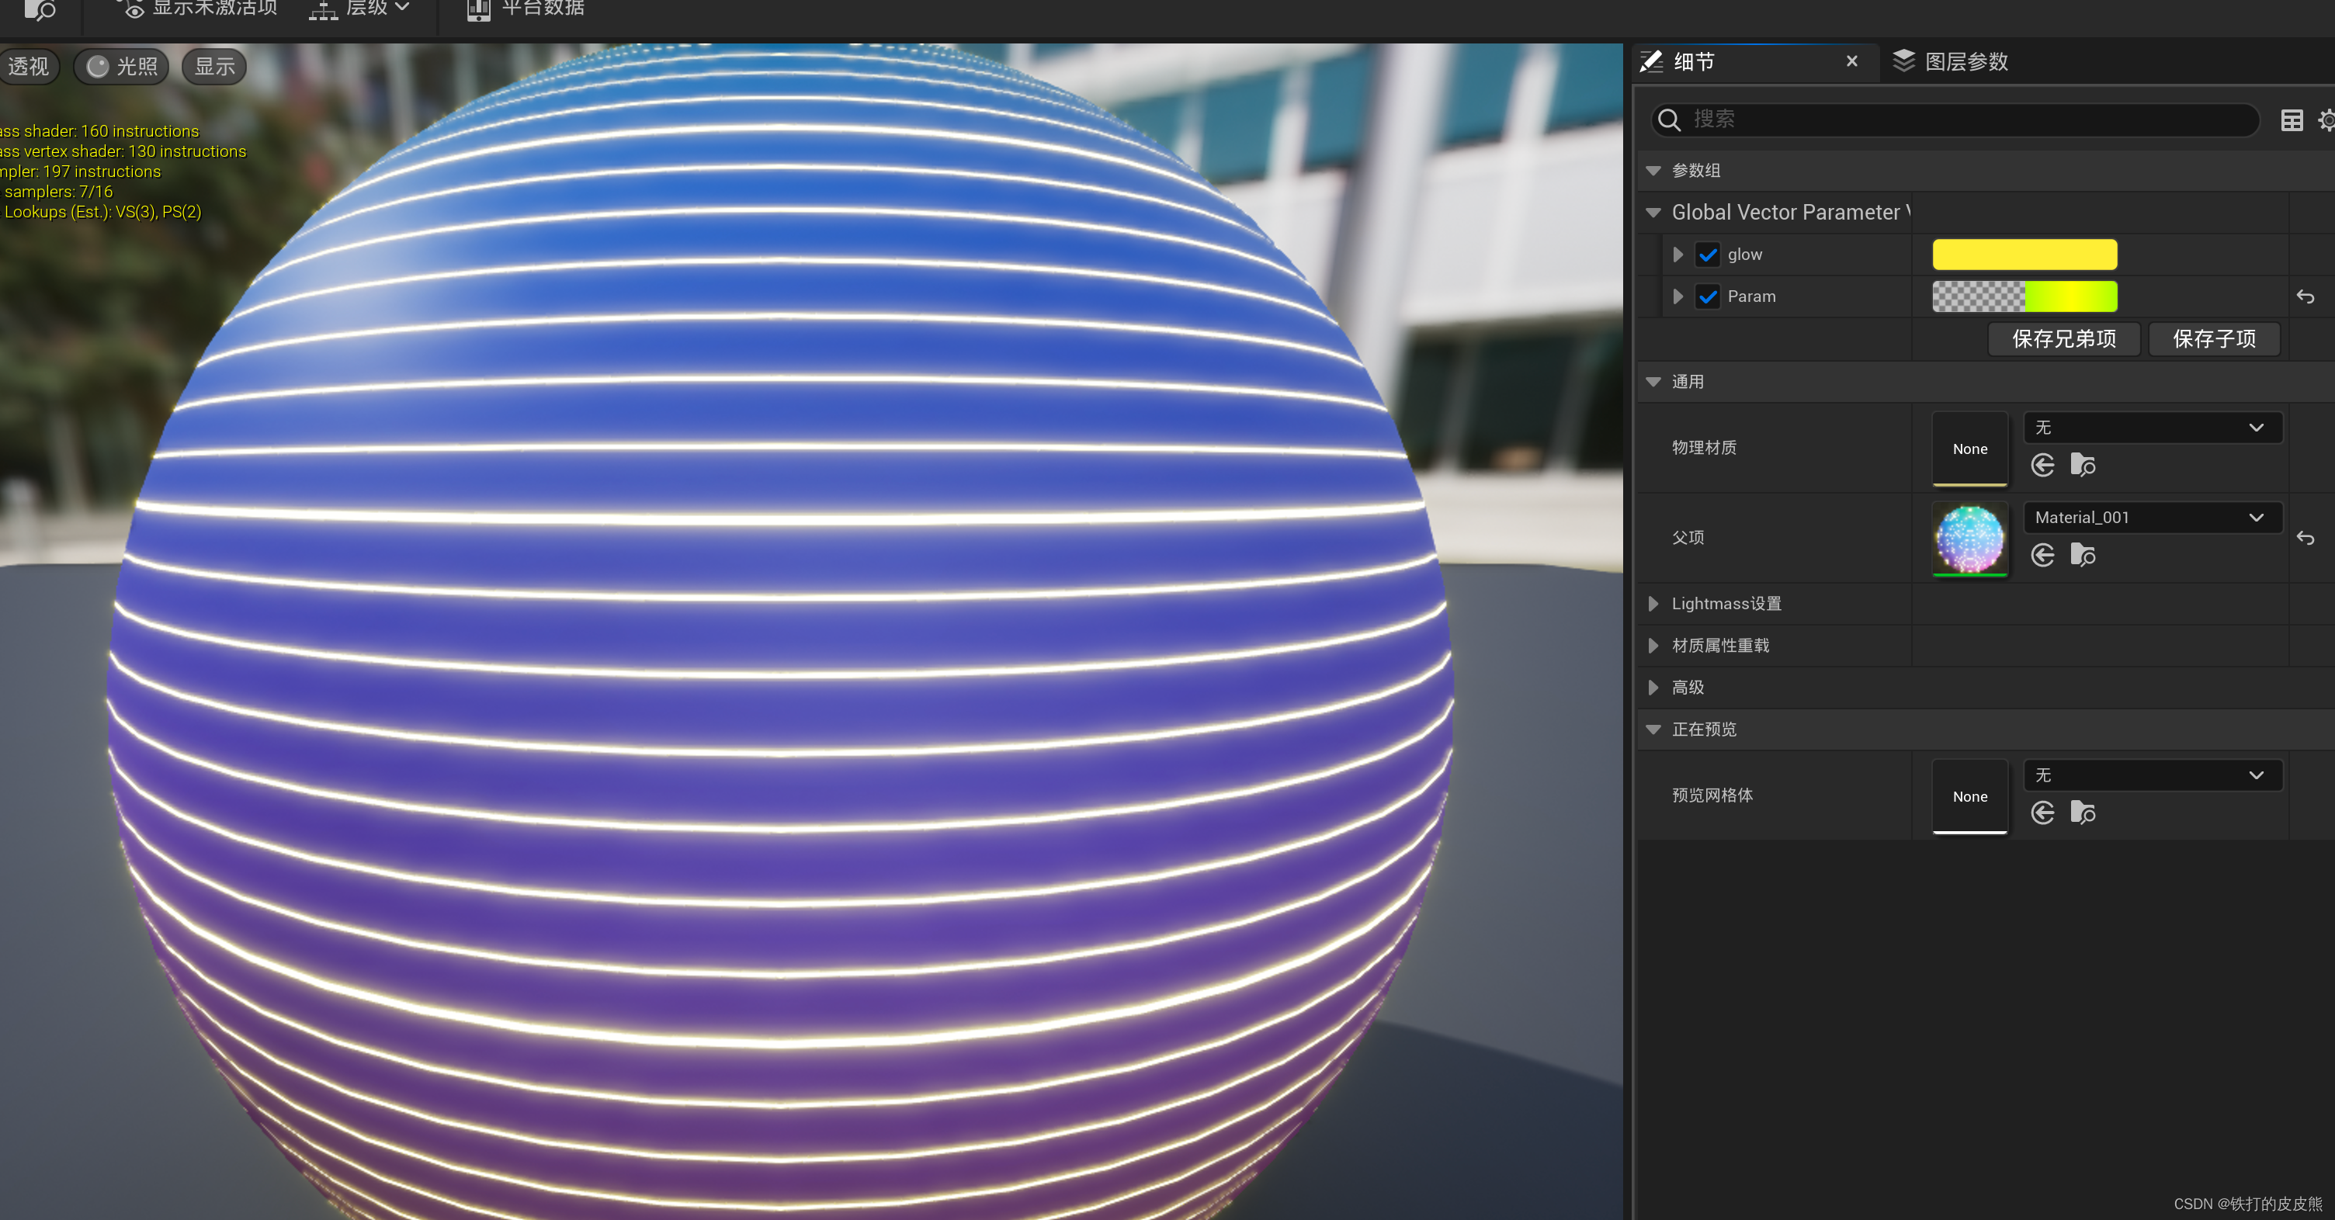Open the 物理材质 asset dropdown
The height and width of the screenshot is (1220, 2335).
(x=2152, y=428)
